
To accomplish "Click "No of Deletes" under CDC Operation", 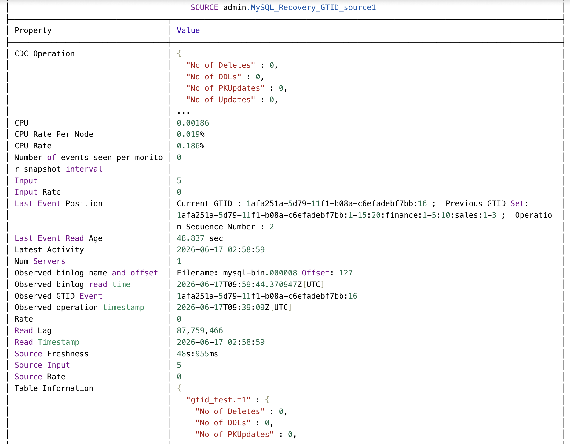I will [x=221, y=65].
